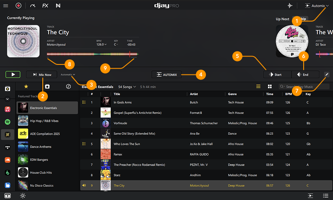Image resolution: width=333 pixels, height=200 pixels.
Task: Open the Spotify library source
Action: point(8,122)
